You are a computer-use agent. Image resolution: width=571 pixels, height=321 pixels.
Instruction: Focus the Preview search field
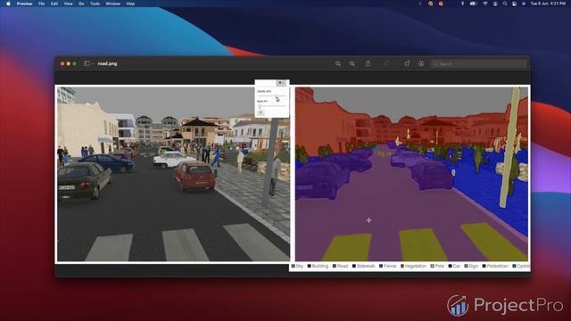478,63
